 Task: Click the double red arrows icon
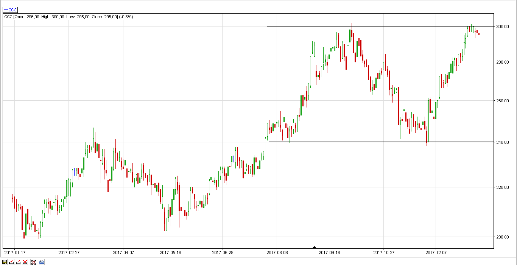25,262
